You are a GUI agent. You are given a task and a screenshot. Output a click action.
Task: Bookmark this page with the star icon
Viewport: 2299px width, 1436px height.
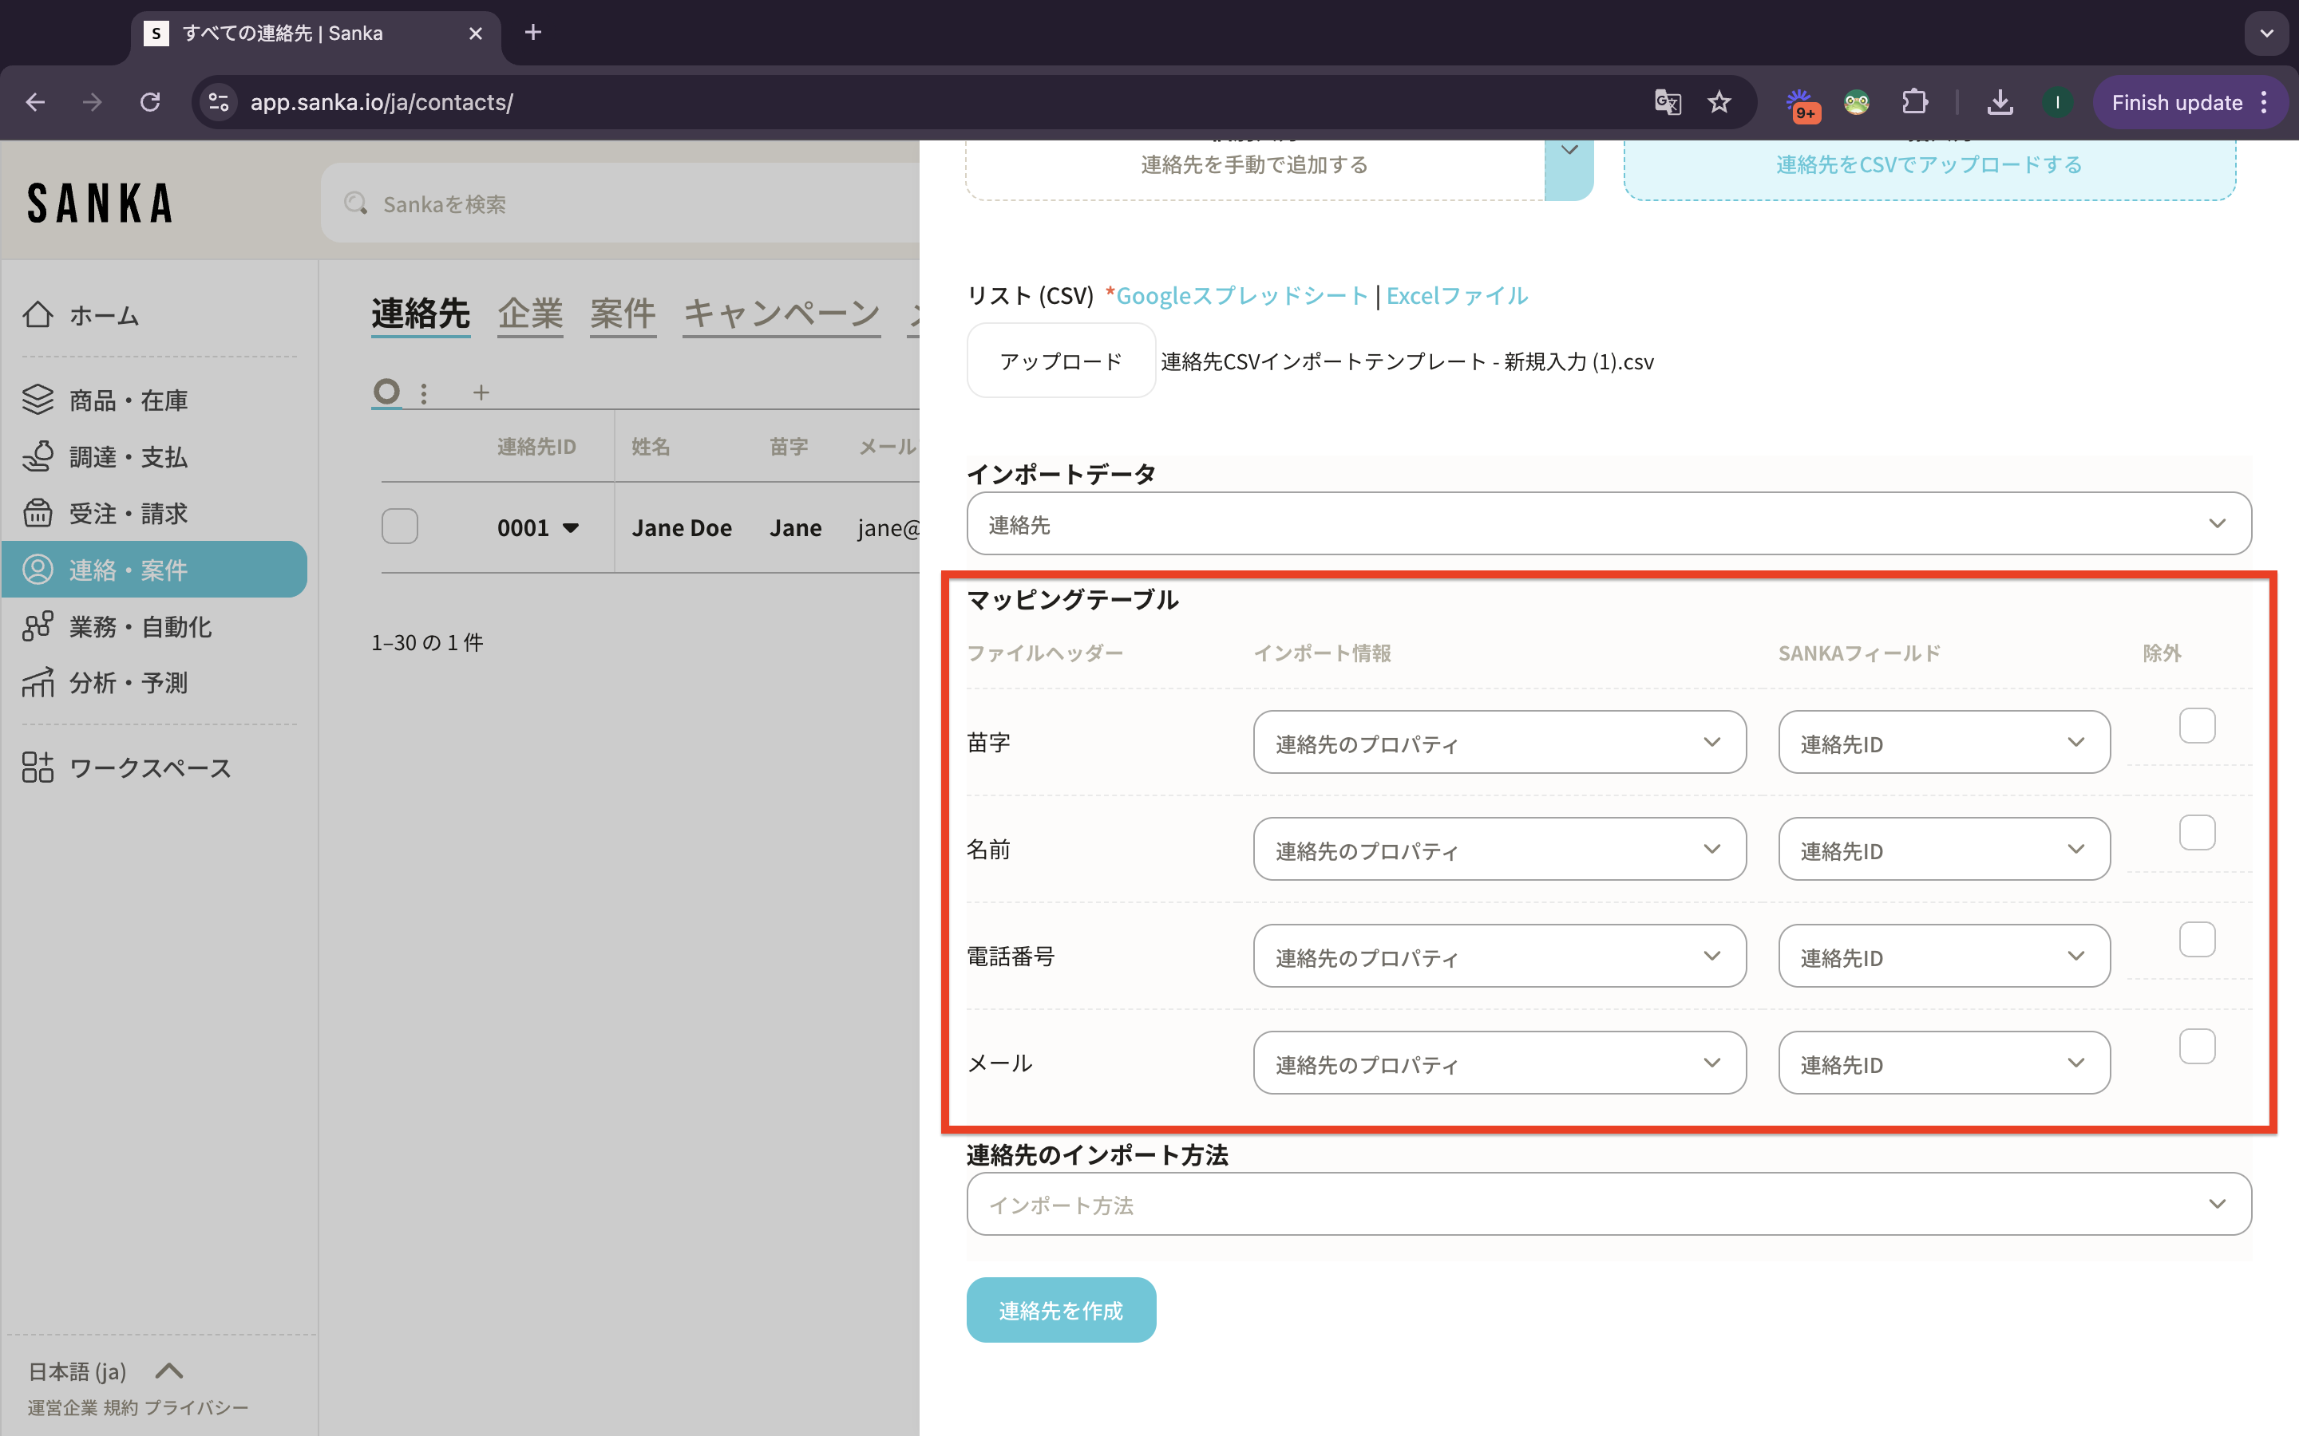click(x=1719, y=103)
